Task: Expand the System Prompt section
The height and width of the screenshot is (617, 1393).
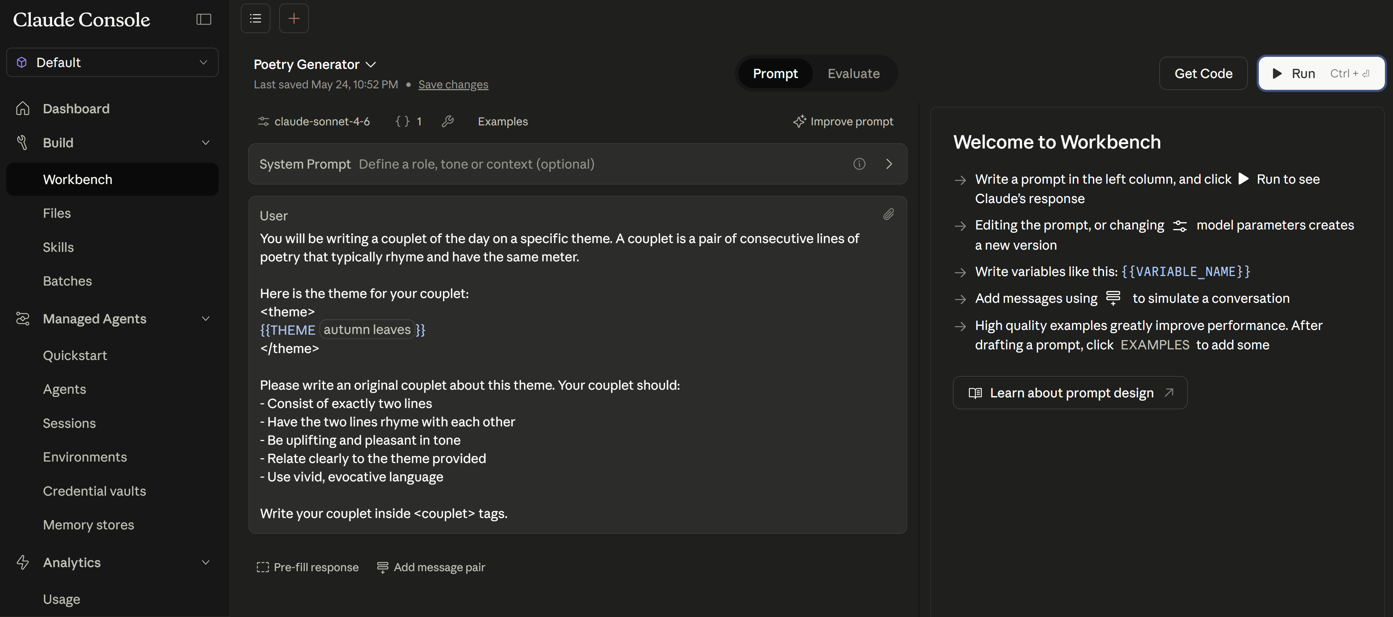Action: click(889, 164)
